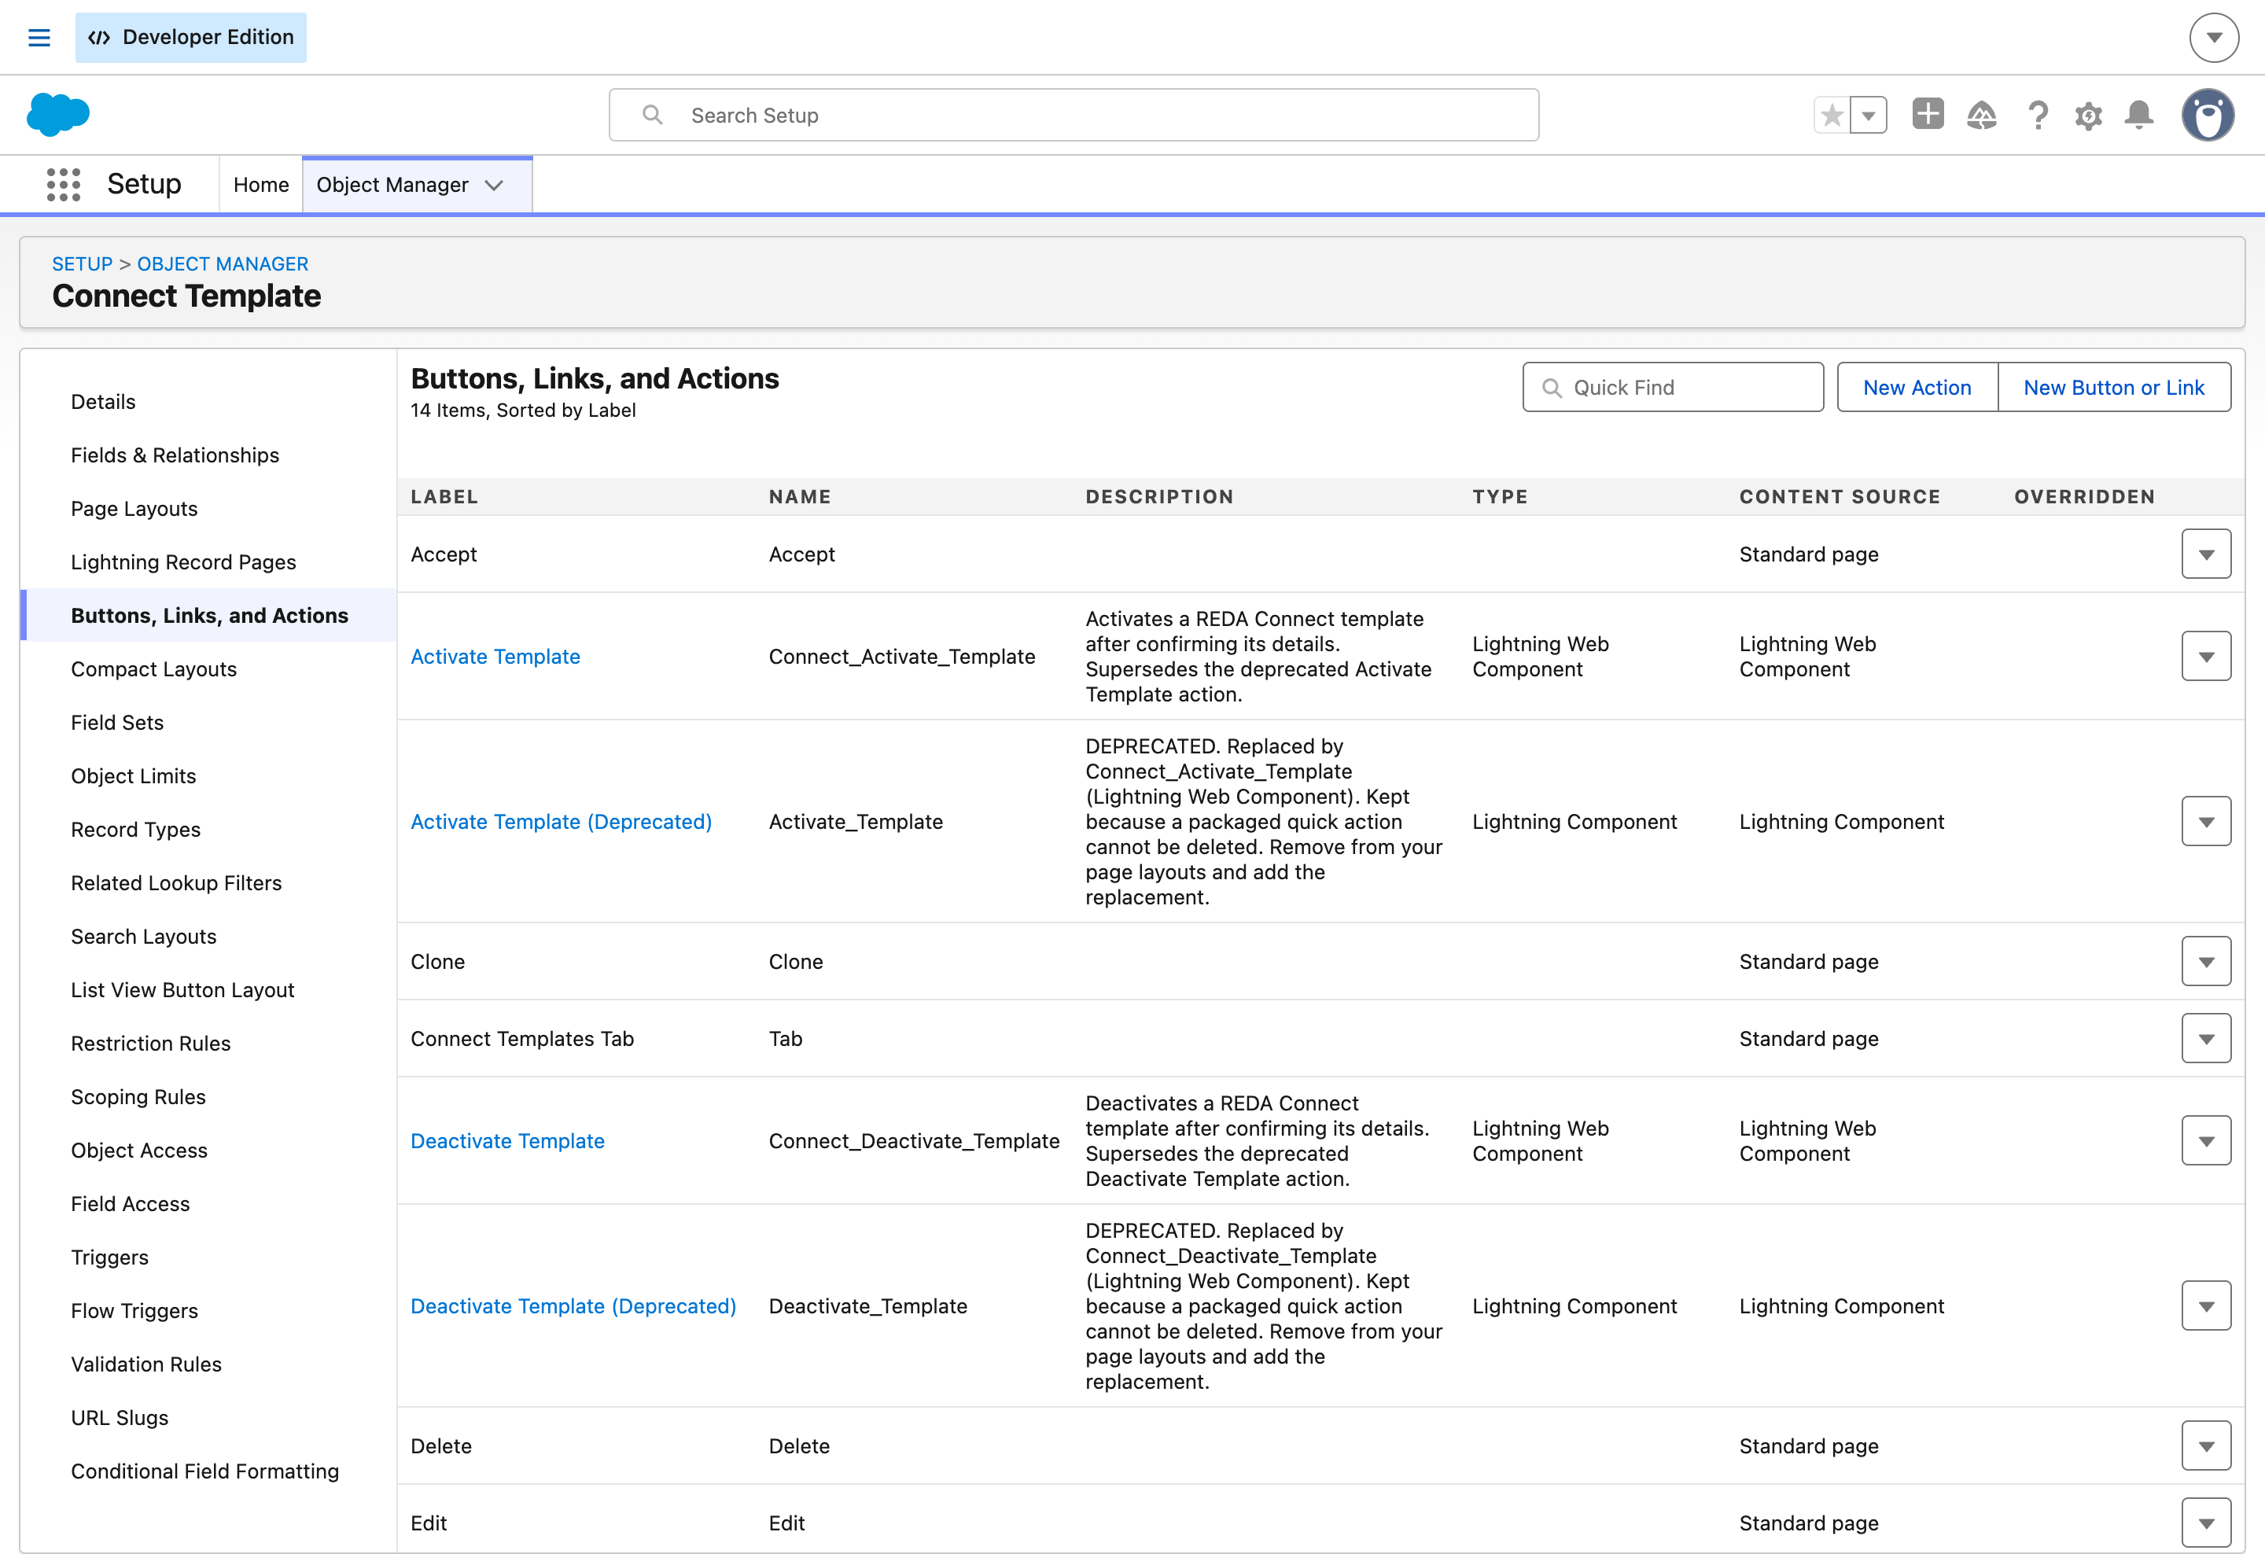Image resolution: width=2265 pixels, height=1565 pixels.
Task: Open the Connect_Activate_Template row dropdown menu
Action: click(x=2206, y=656)
